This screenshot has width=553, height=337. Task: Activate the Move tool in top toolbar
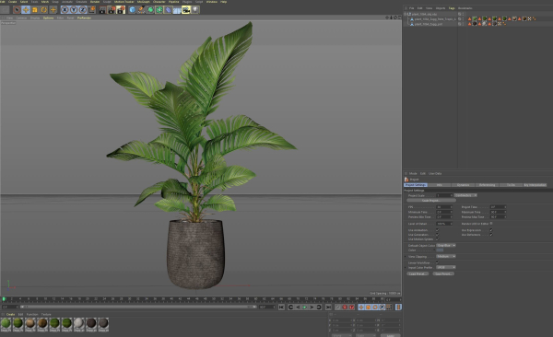pos(26,10)
